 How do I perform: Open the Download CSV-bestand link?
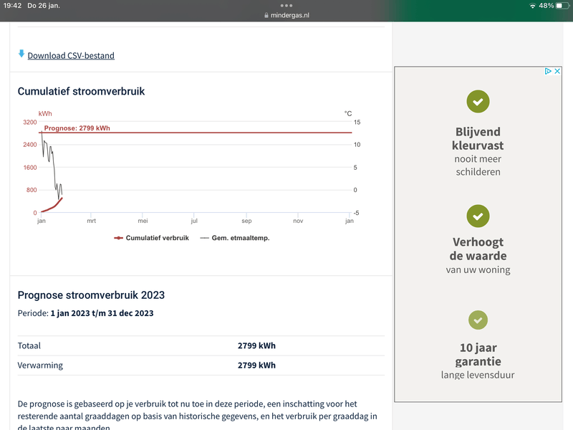71,56
